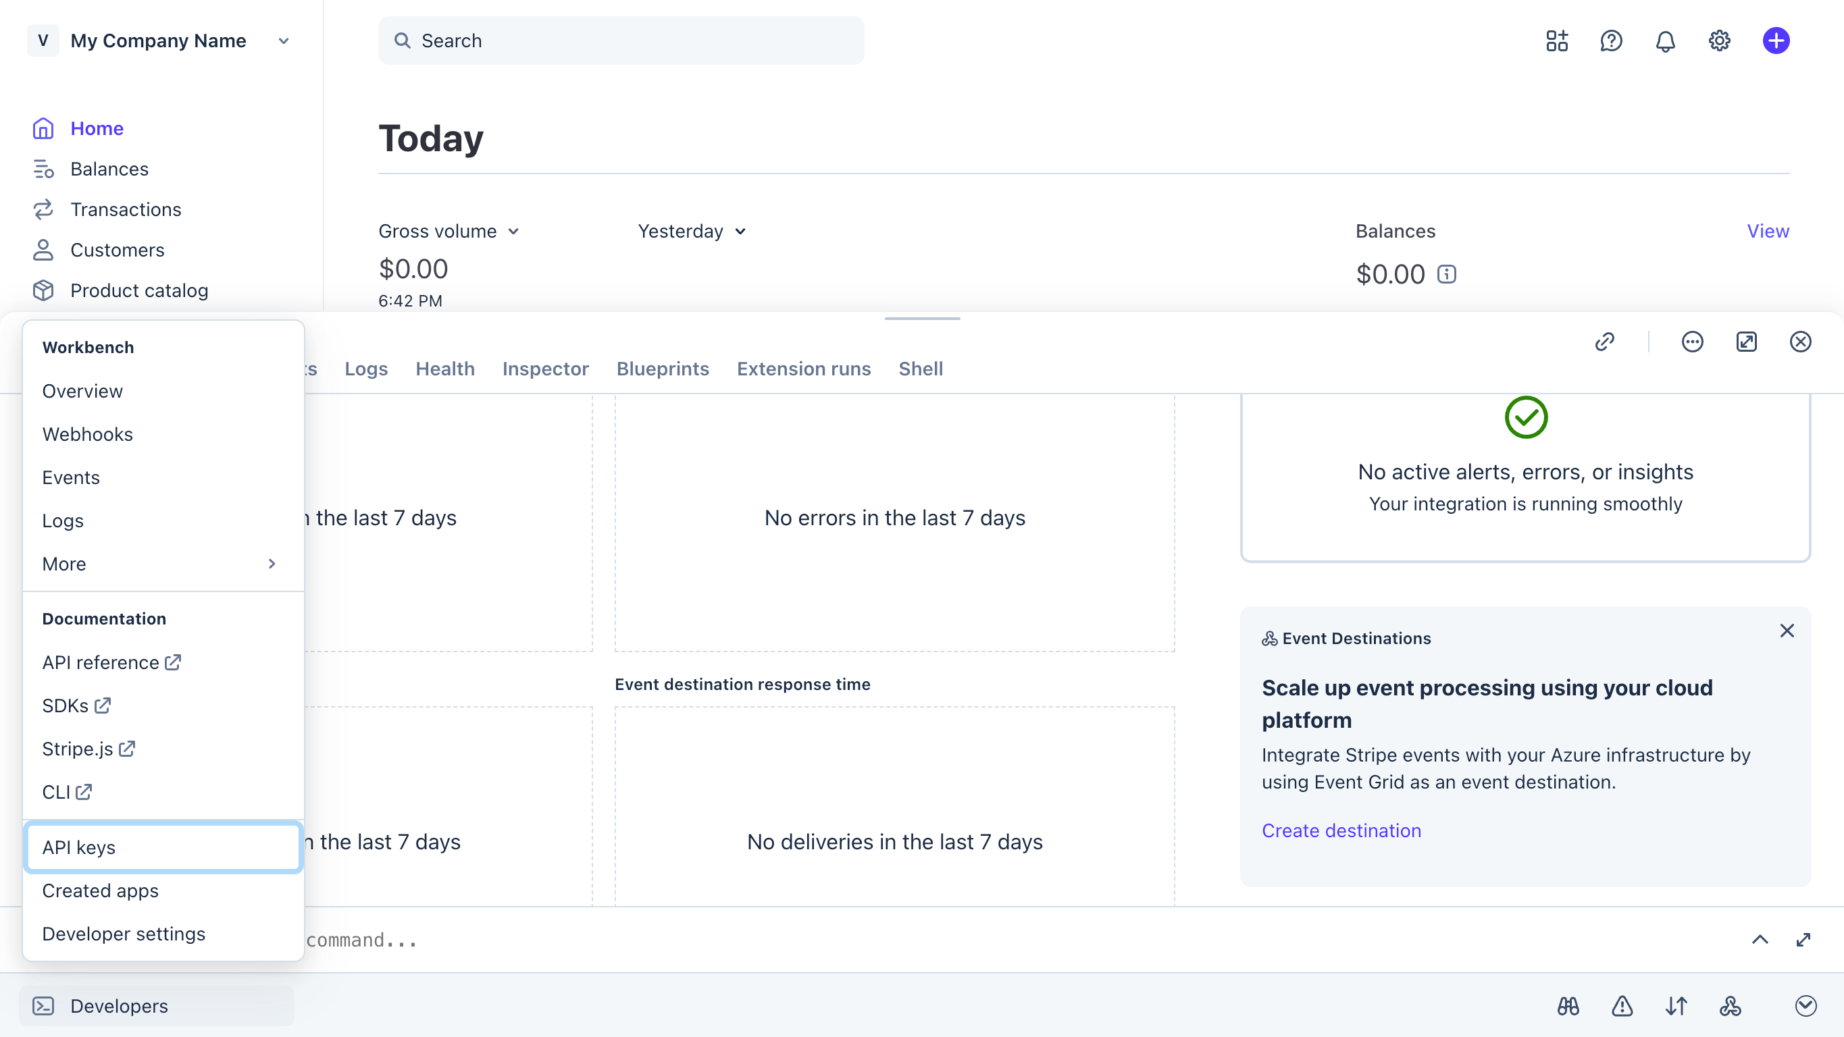Image resolution: width=1844 pixels, height=1037 pixels.
Task: Click the Developers terminal icon
Action: [43, 1006]
